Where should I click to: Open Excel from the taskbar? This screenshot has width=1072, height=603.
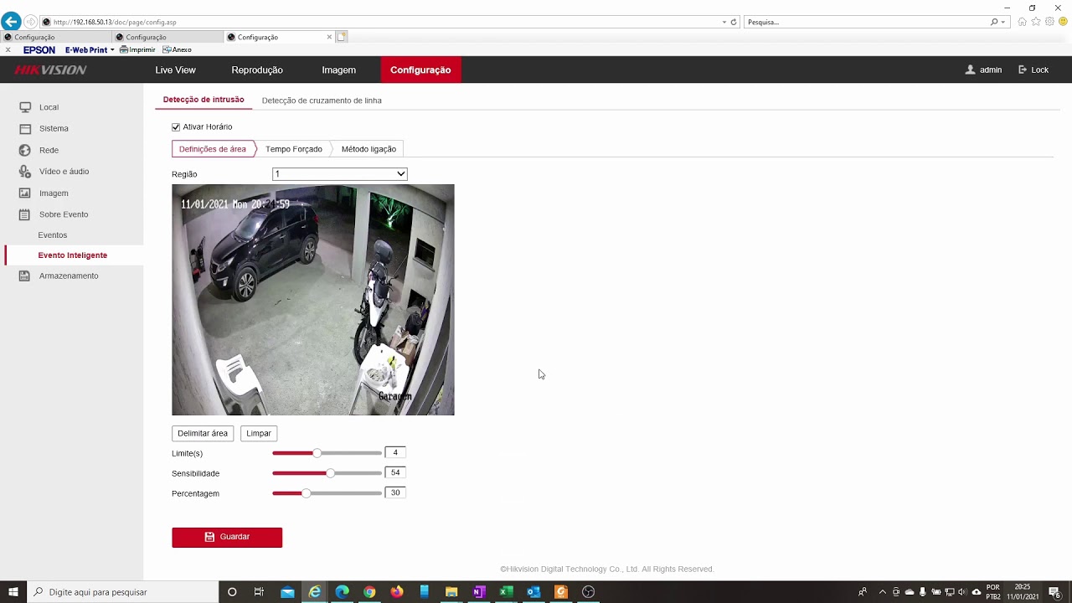[506, 592]
